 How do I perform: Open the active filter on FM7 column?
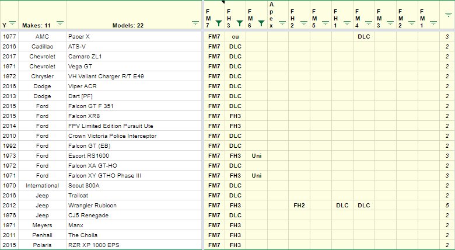[x=219, y=23]
